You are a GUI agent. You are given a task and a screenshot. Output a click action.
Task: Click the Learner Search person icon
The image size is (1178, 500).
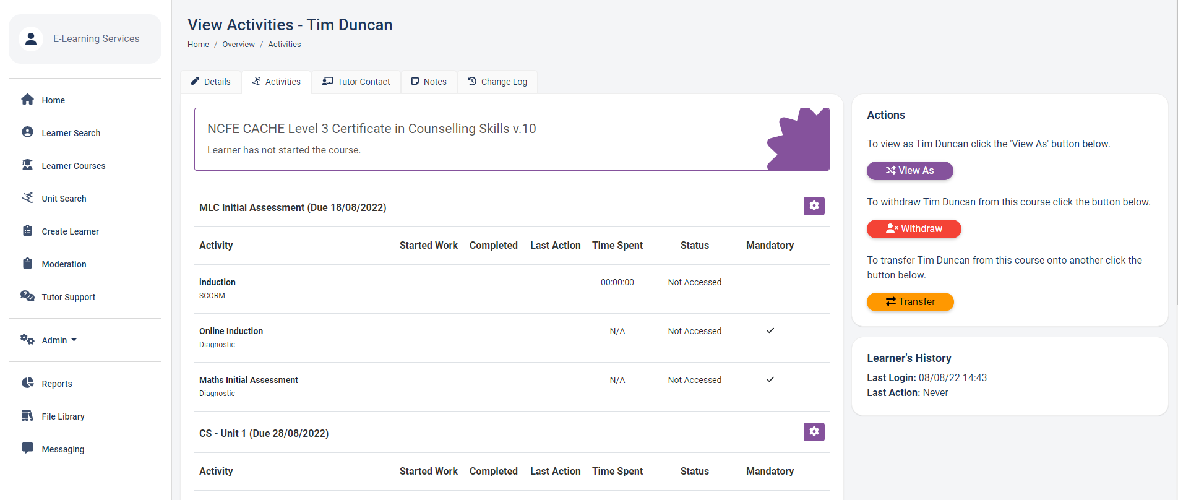(x=27, y=132)
